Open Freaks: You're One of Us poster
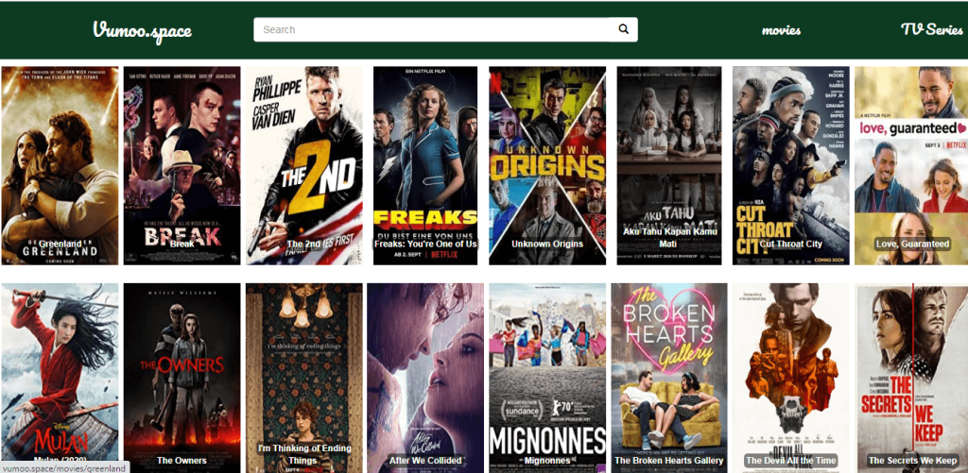This screenshot has width=968, height=473. point(425,166)
